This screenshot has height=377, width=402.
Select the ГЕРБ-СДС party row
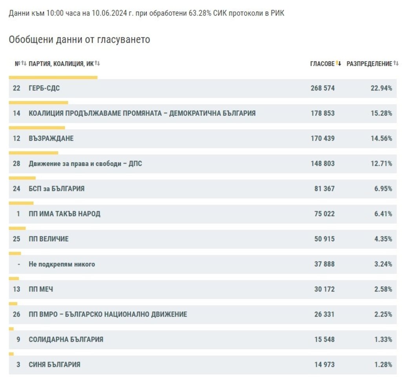[44, 88]
